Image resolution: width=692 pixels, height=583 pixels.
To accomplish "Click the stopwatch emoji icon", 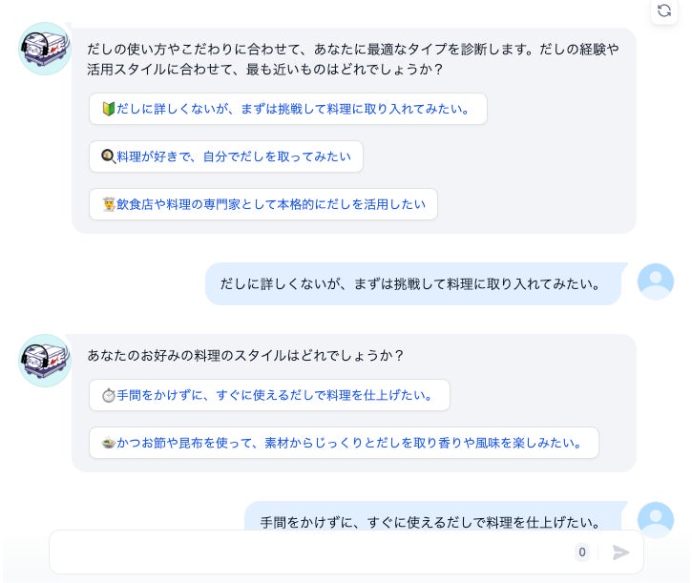I will tap(108, 395).
